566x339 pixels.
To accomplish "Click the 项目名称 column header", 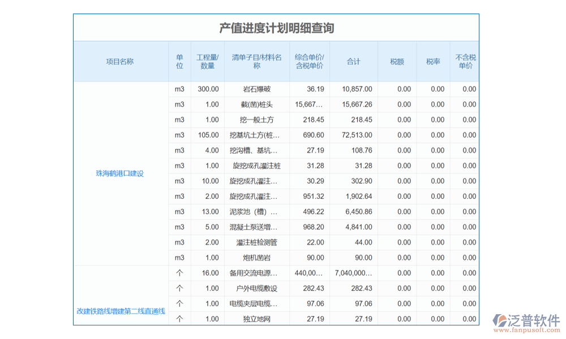I will [x=120, y=62].
